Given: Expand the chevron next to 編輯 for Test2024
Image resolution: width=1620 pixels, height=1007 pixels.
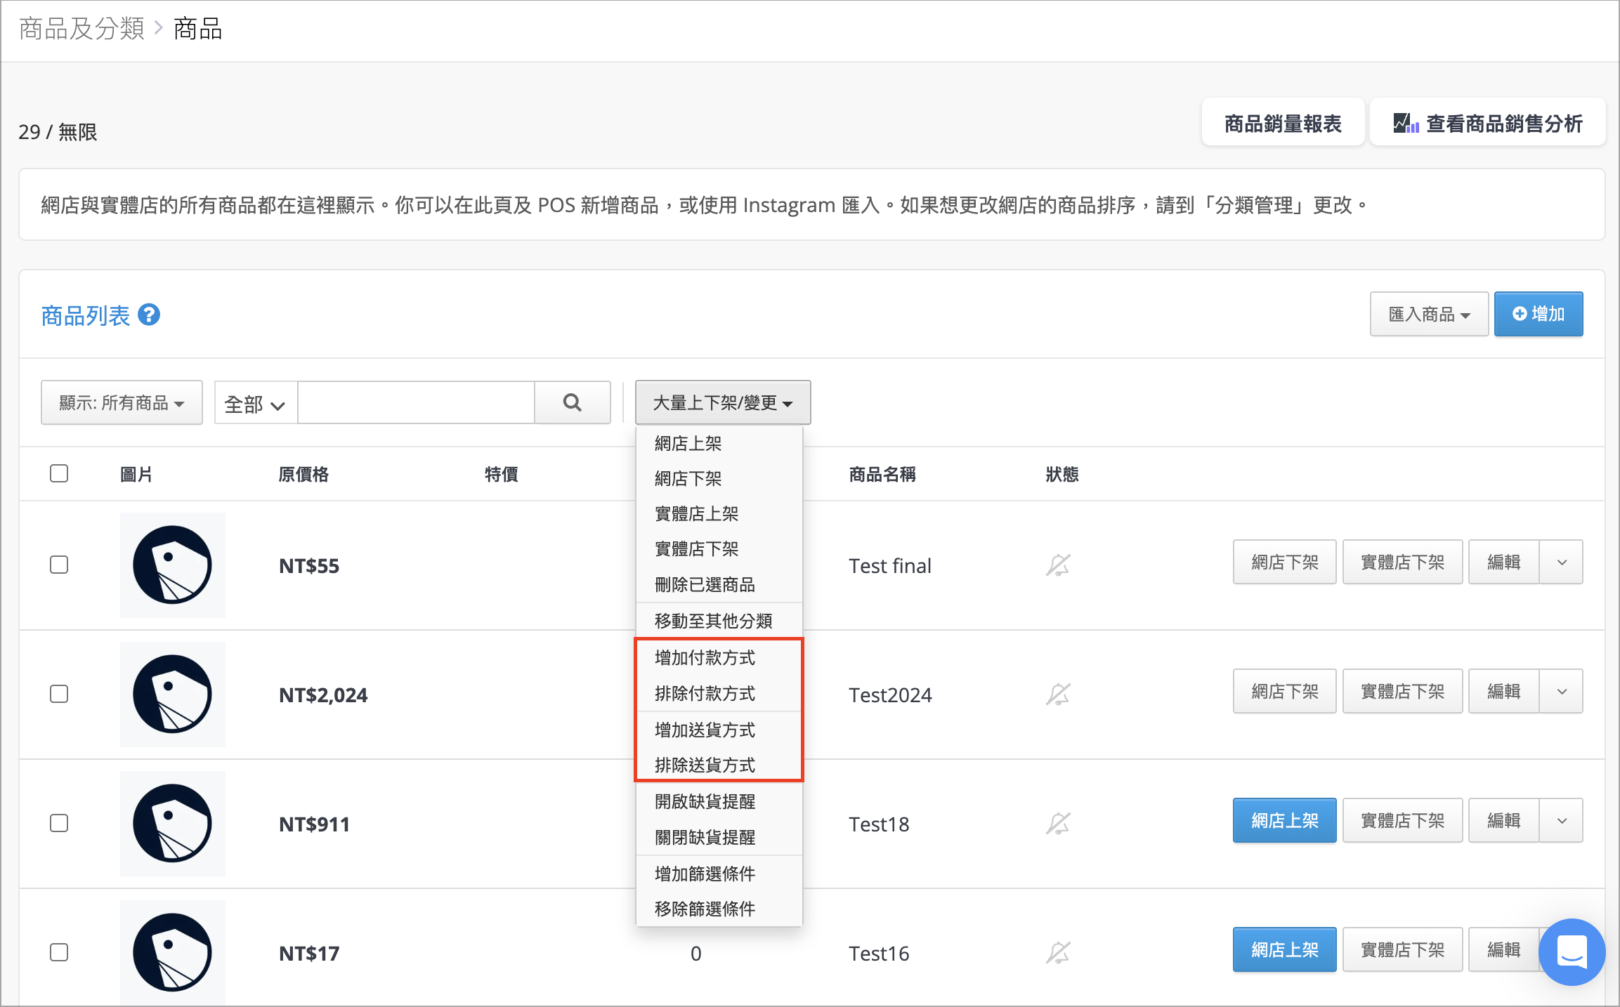Looking at the screenshot, I should click(1562, 692).
